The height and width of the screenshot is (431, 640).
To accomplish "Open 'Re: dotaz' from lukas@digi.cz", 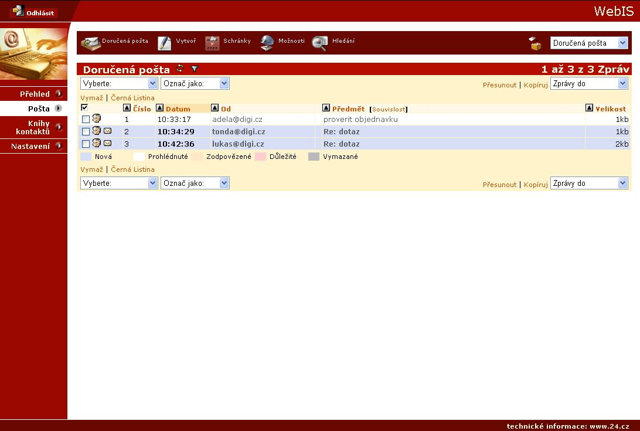I will pyautogui.click(x=341, y=144).
